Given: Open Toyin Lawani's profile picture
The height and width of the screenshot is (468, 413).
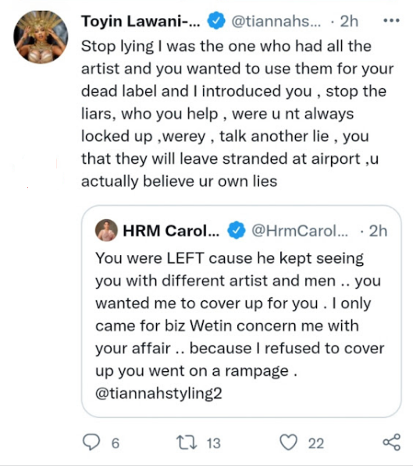Looking at the screenshot, I should (41, 37).
